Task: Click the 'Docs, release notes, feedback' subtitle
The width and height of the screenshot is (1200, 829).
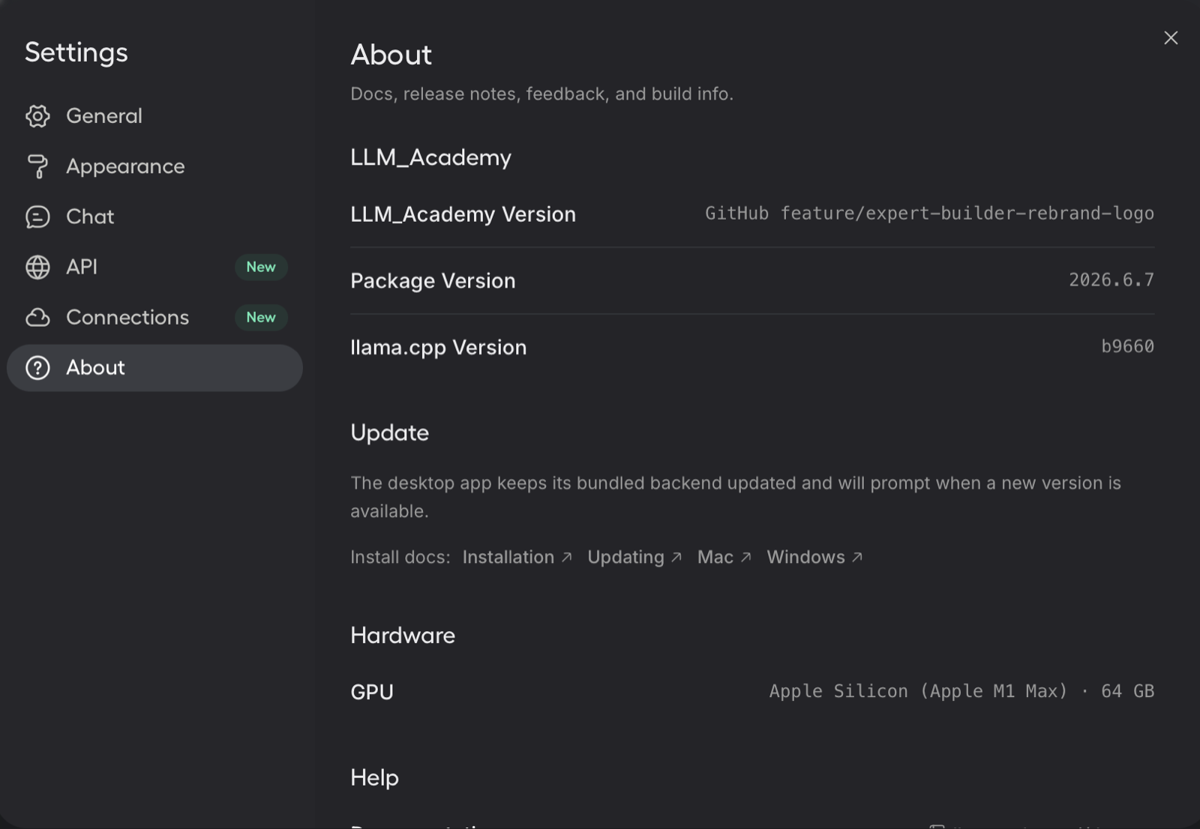Action: (541, 94)
